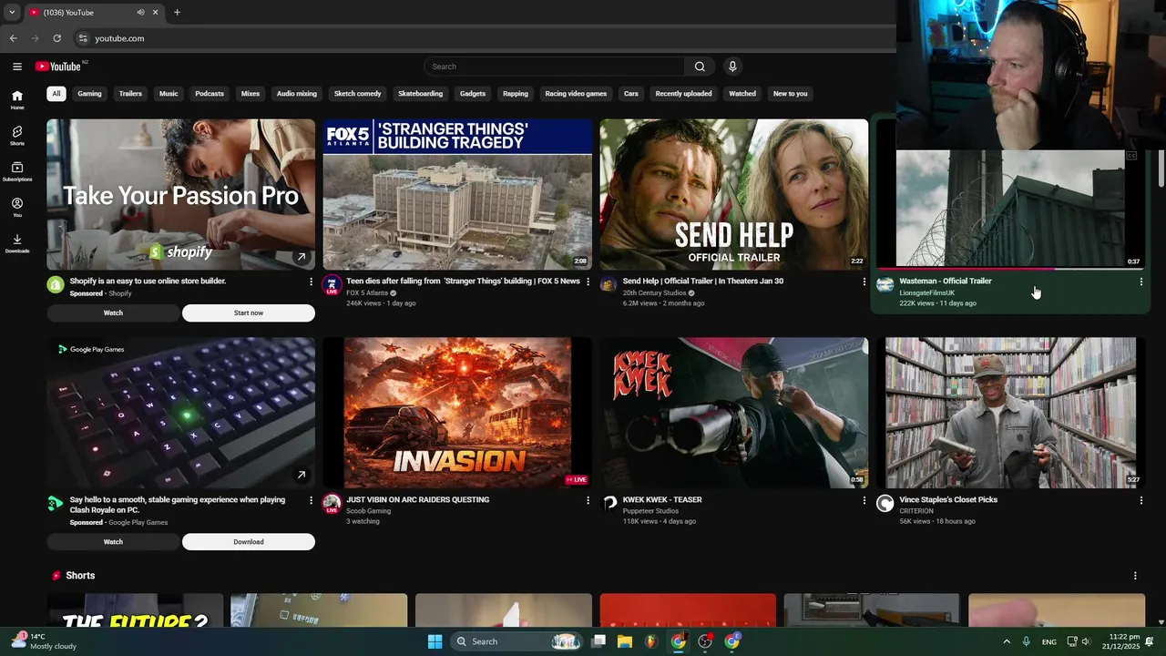Open Task View on the taskbar
This screenshot has height=656, width=1166.
(x=598, y=641)
